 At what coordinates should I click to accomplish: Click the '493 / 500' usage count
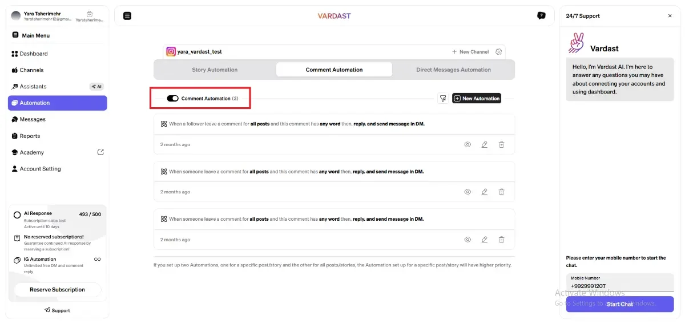tap(90, 214)
